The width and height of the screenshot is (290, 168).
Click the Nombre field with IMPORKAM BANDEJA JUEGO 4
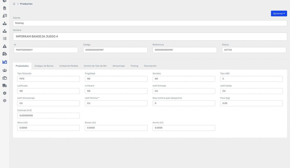pyautogui.click(x=150, y=37)
